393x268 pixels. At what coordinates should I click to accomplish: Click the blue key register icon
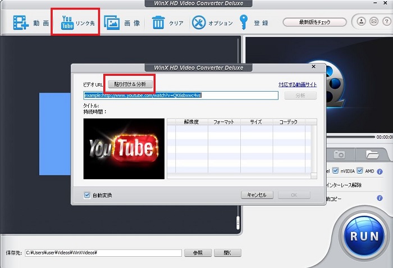tap(243, 22)
